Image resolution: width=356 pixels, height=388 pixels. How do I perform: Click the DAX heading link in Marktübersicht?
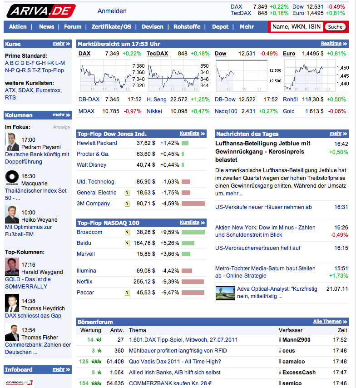tap(84, 54)
